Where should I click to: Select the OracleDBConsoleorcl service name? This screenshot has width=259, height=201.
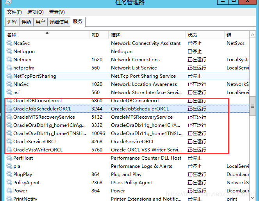click(x=38, y=101)
